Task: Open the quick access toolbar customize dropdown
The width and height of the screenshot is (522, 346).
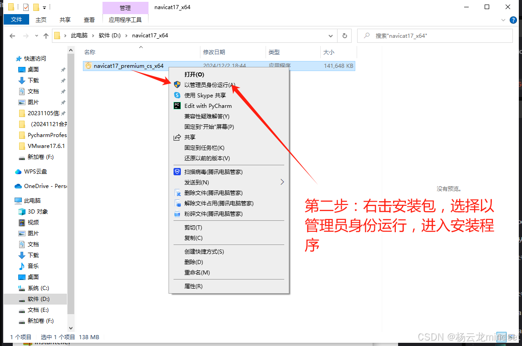Action: [x=44, y=7]
